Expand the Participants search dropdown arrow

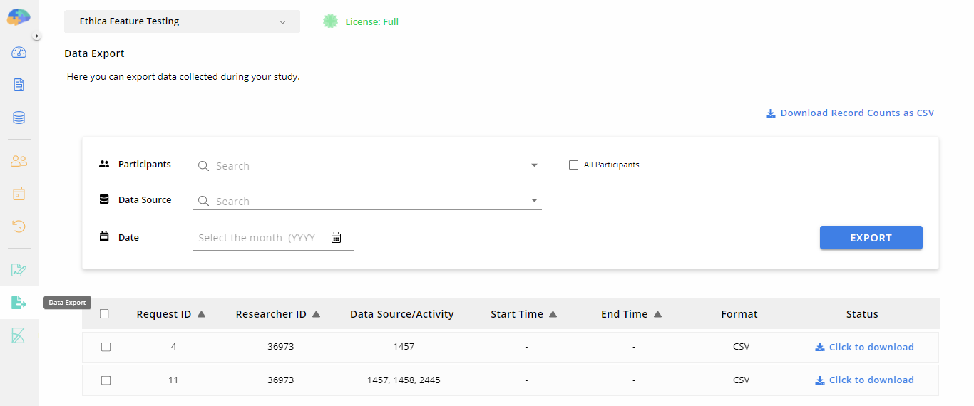click(x=534, y=166)
